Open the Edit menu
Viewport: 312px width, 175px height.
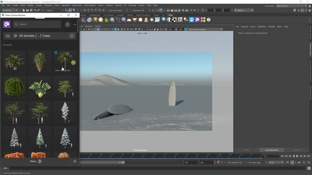pyautogui.click(x=8, y=5)
